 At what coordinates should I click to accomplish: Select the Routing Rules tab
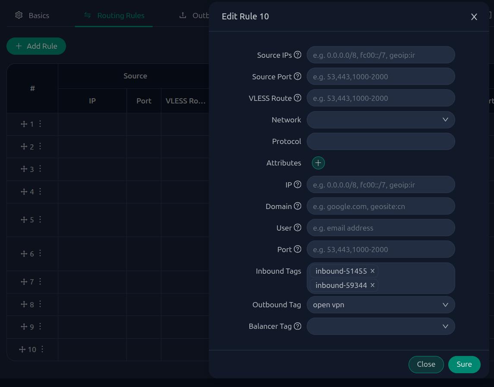[x=114, y=16]
